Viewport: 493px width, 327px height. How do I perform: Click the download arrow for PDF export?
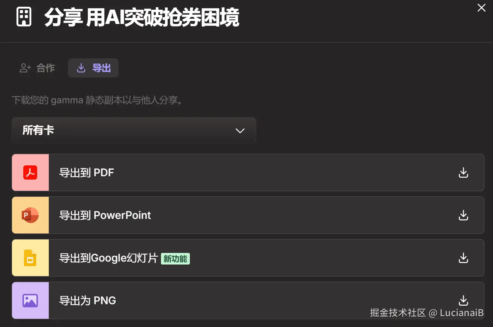pos(463,172)
